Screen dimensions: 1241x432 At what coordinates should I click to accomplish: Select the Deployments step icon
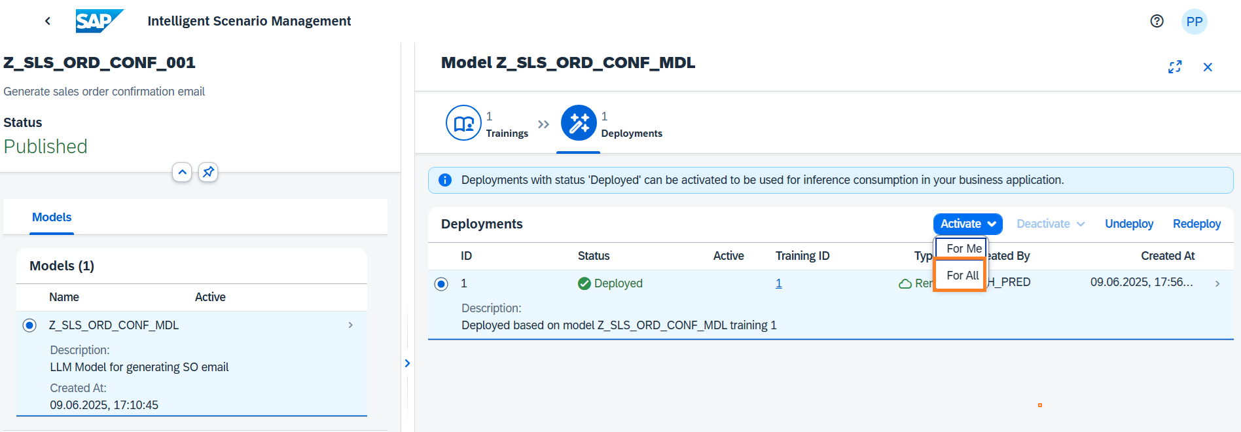coord(579,123)
